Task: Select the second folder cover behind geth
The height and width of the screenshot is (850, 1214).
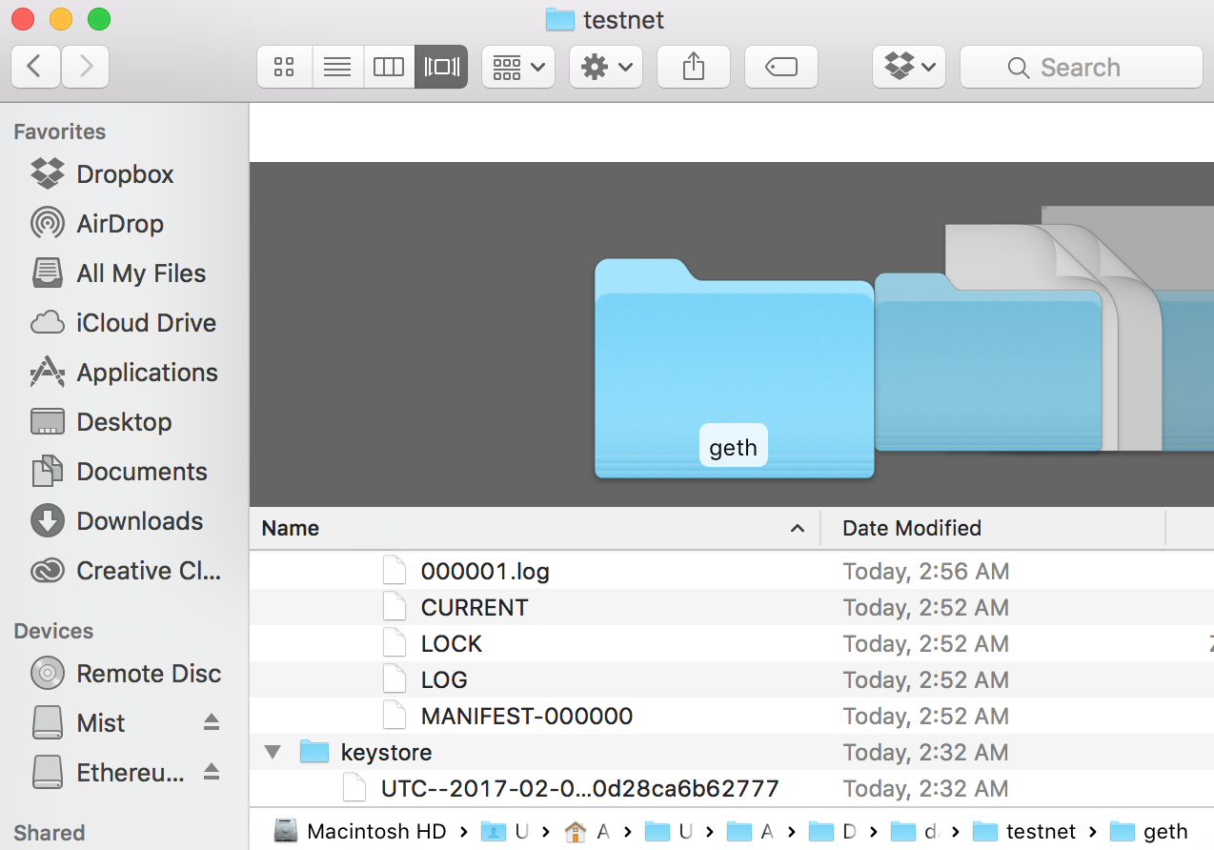Action: point(988,362)
